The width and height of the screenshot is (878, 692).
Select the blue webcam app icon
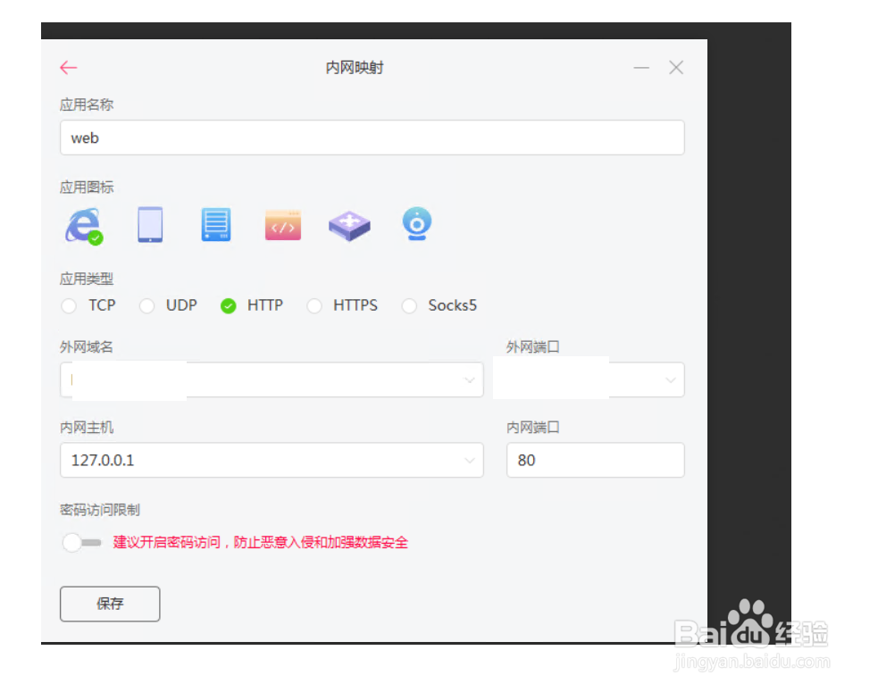coord(416,224)
